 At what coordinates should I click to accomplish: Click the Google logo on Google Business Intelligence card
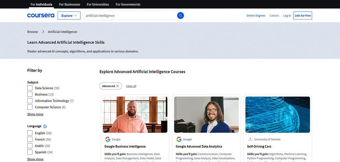click(108, 139)
